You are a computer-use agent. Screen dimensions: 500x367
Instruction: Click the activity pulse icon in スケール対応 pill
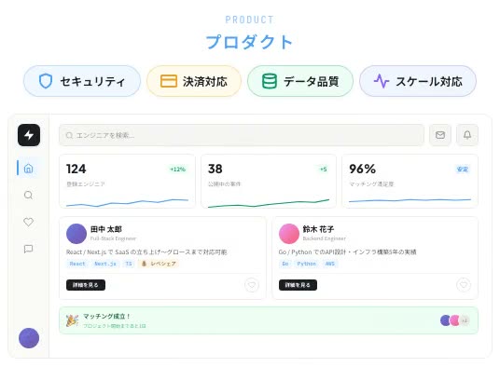tap(382, 81)
